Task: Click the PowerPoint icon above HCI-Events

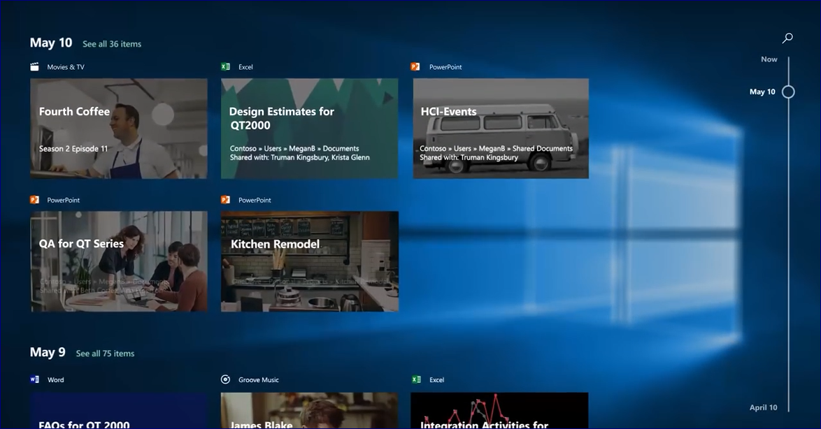Action: (415, 66)
